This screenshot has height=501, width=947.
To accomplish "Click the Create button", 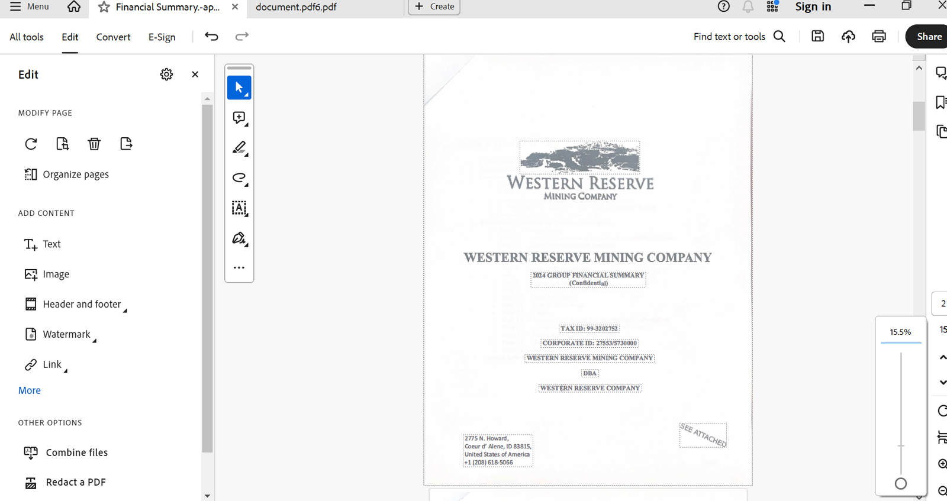I will coord(434,7).
